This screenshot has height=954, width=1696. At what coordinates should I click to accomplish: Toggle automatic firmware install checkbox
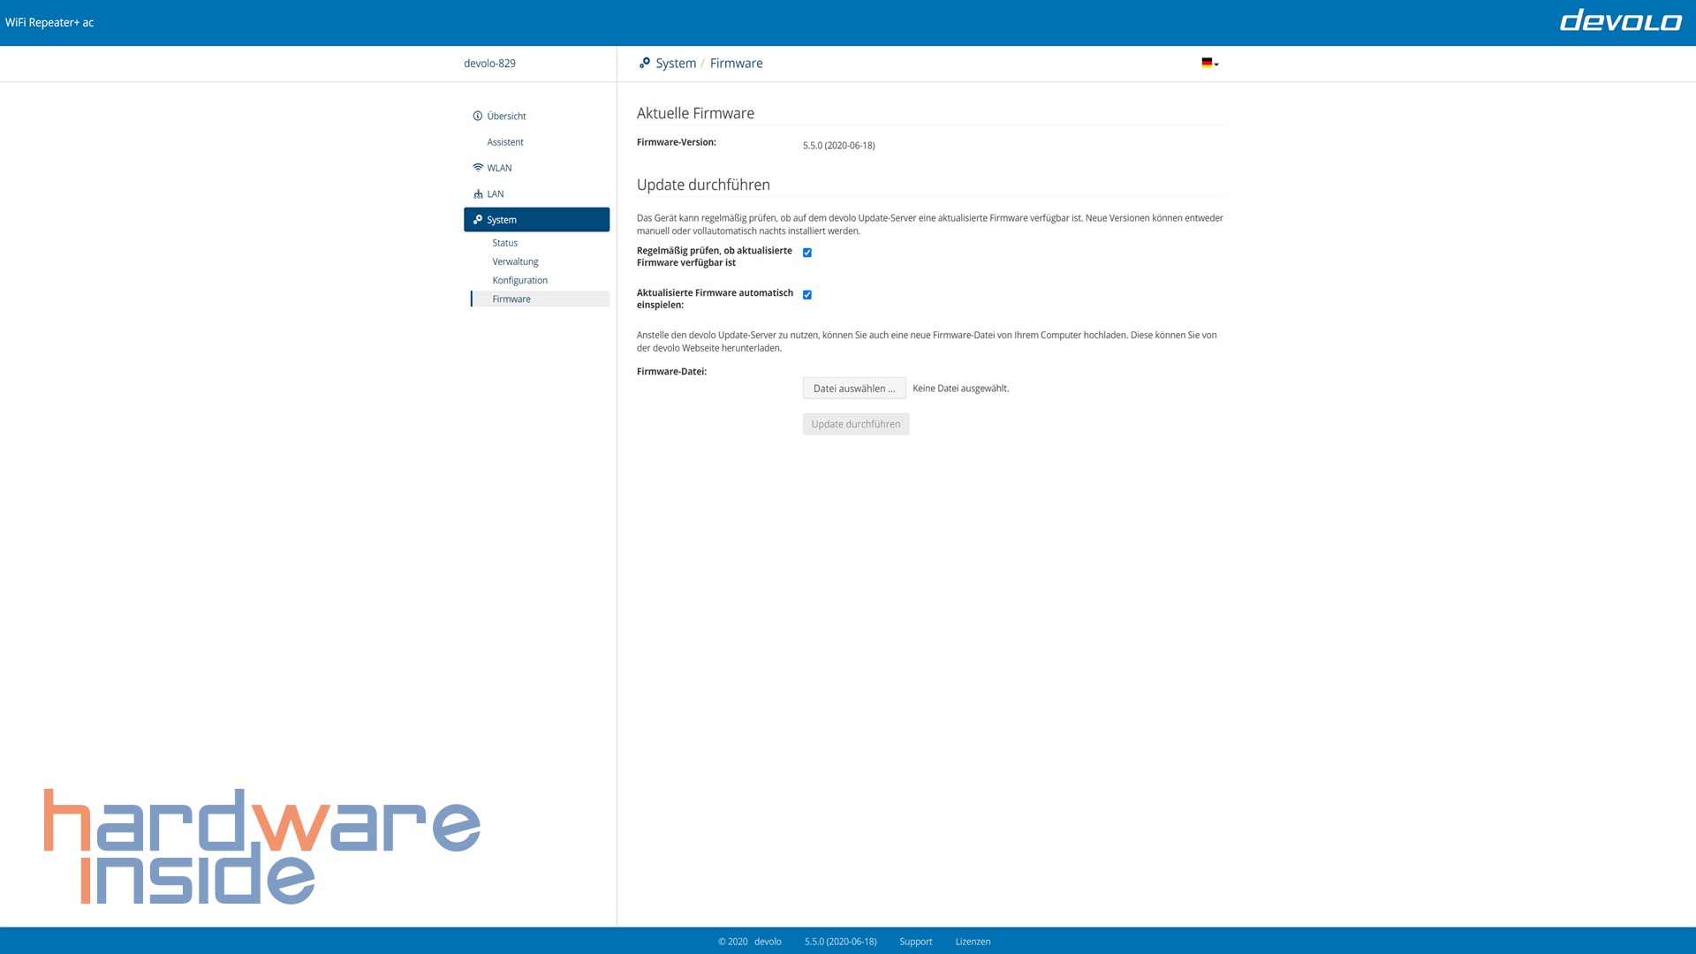click(807, 295)
